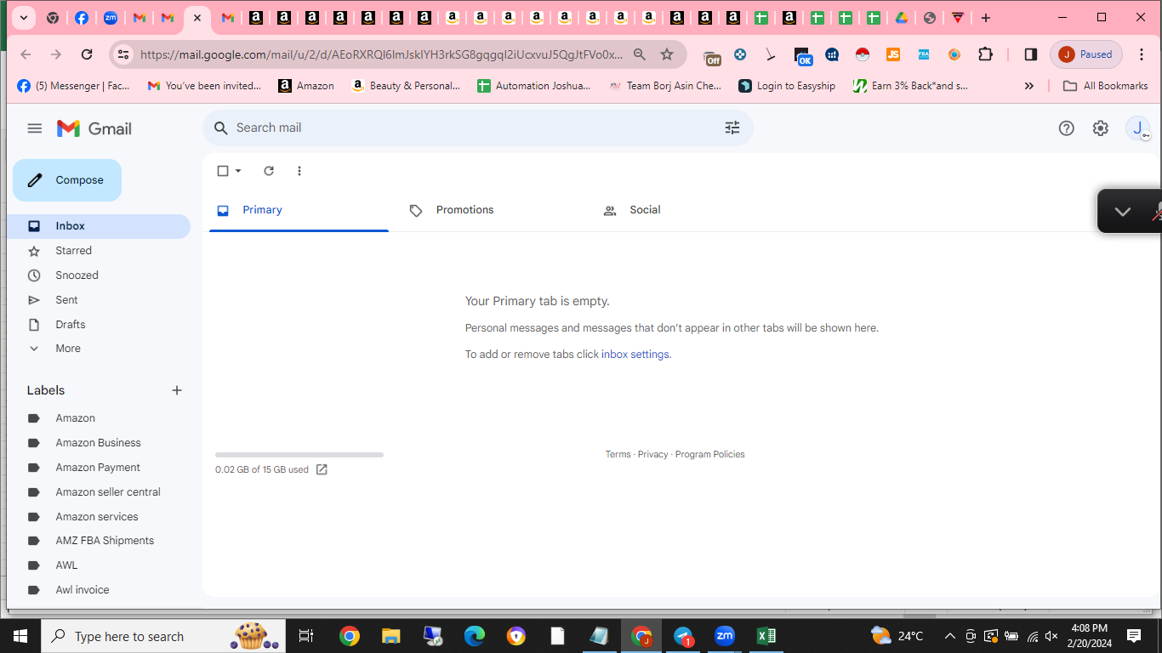
Task: Open the select dropdown arrow beside the checkbox
Action: click(238, 171)
